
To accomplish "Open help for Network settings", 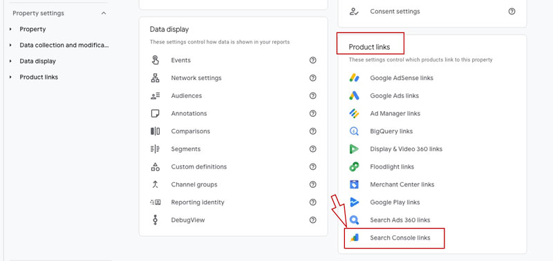I will coord(313,78).
